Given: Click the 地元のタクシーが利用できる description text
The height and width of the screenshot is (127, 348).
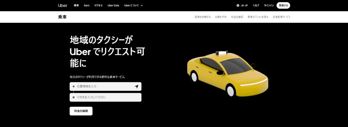Looking at the screenshot, I should point(98,77).
